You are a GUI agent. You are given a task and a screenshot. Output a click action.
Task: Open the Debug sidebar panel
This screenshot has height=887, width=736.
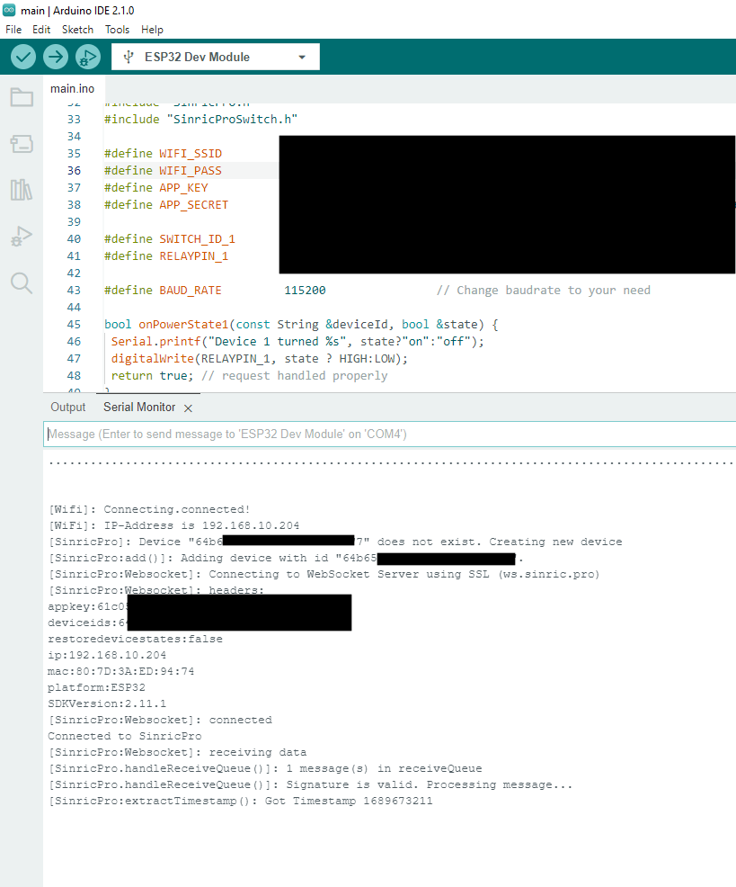21,237
